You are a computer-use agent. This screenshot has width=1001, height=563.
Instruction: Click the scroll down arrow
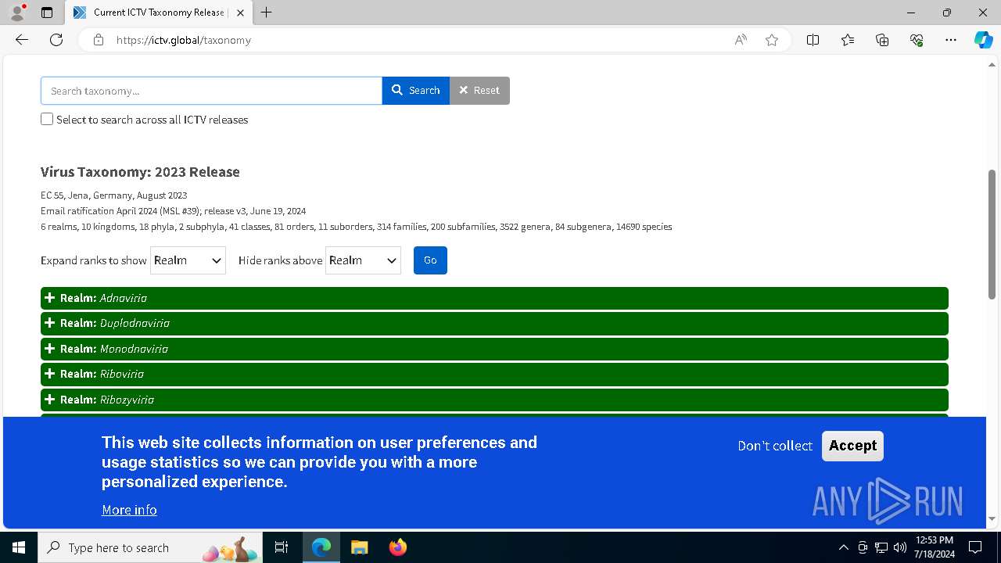coord(992,518)
